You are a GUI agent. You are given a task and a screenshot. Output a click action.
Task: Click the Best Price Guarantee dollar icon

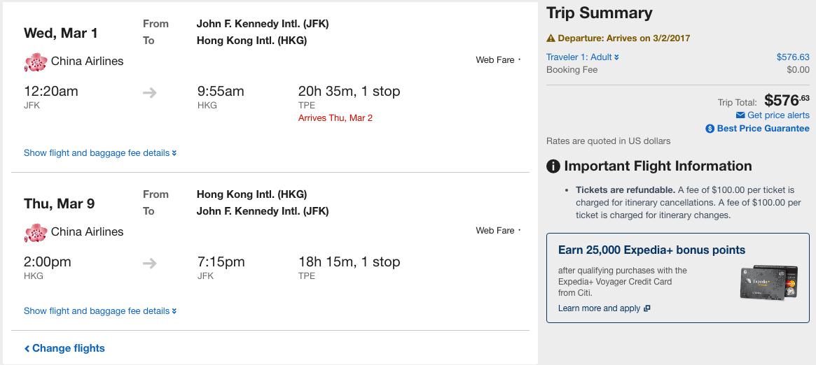710,129
